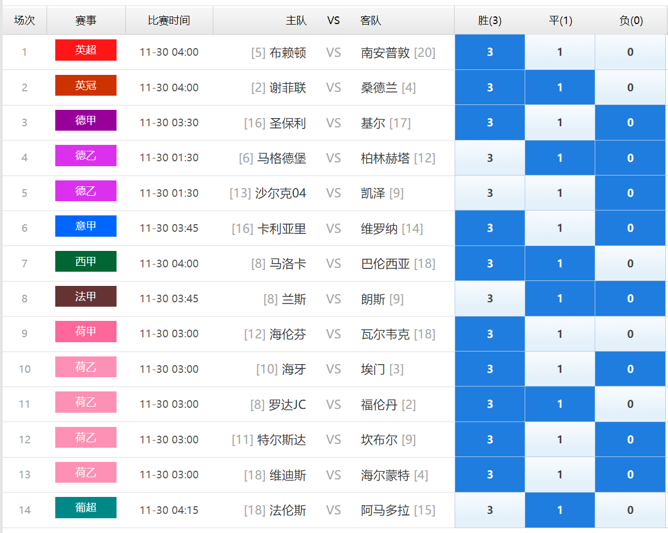Select the 负 0 option for 布赖顿 match

tap(630, 52)
